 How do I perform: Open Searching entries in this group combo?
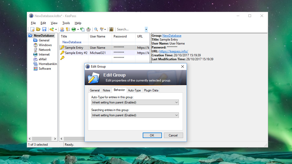click(x=135, y=115)
